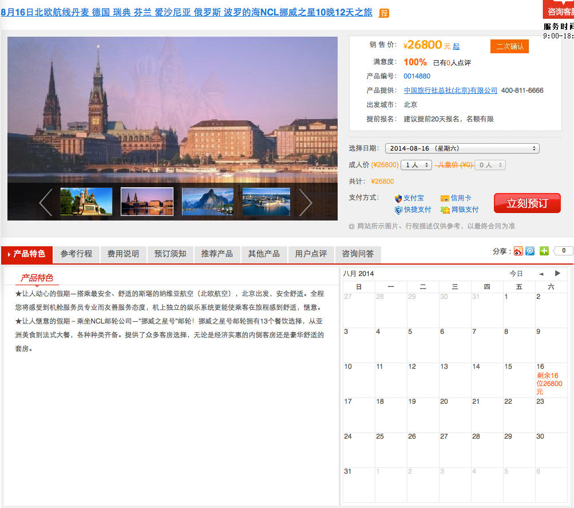Image resolution: width=574 pixels, height=508 pixels.
Task: Open the green plus share options
Action: pyautogui.click(x=544, y=251)
